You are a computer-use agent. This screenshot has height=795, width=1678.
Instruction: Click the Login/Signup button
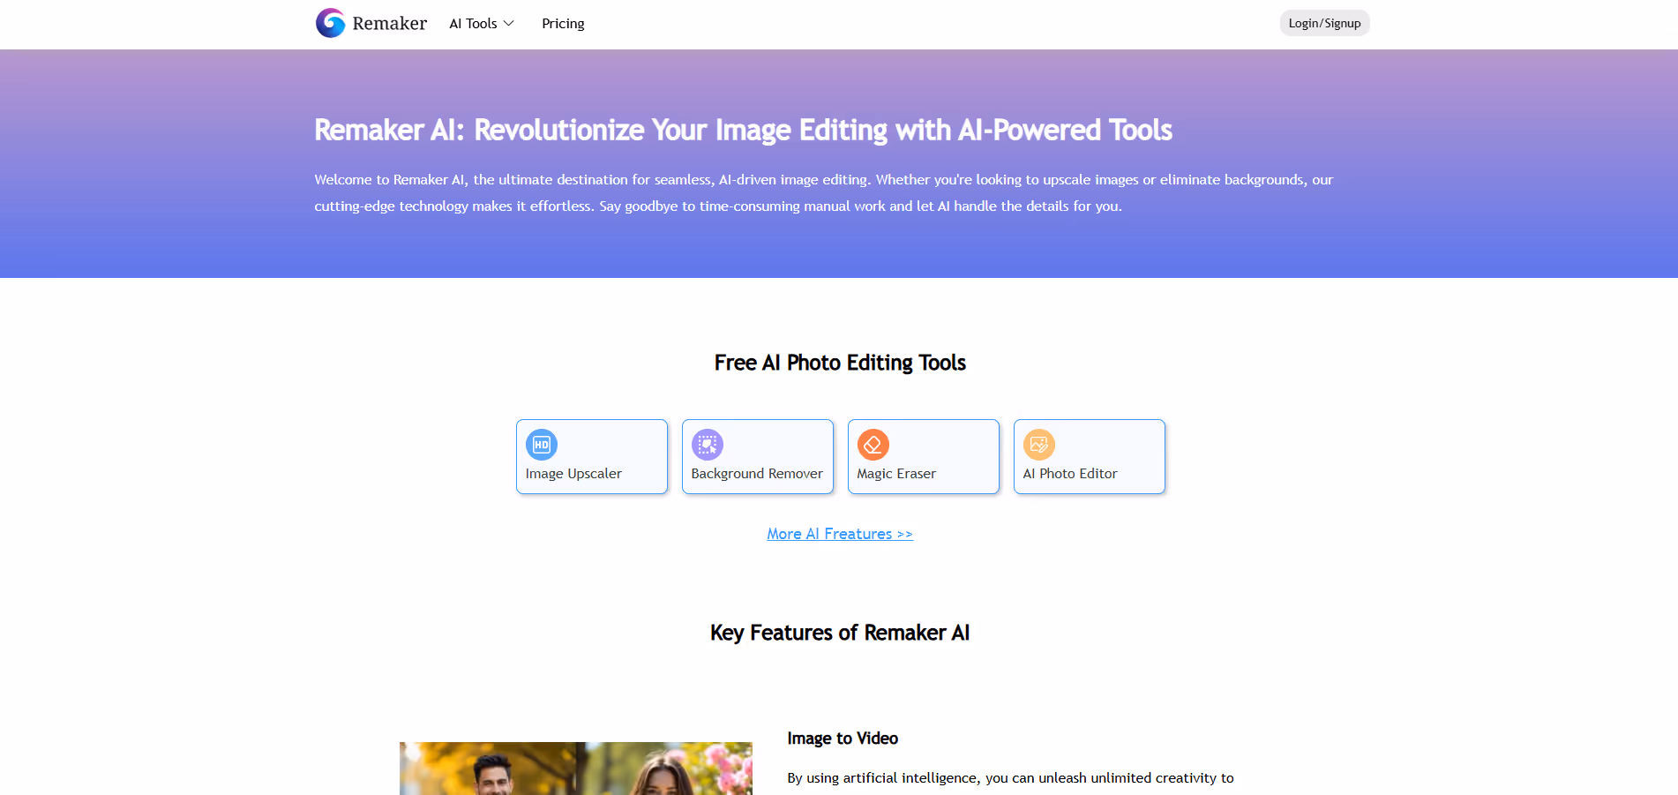click(1324, 23)
